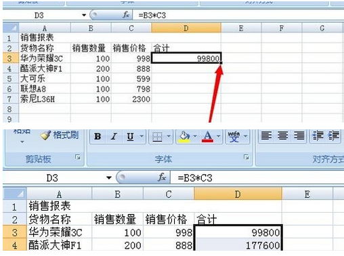Select upper sheet cell 大可乐
The width and height of the screenshot is (344, 256).
(x=45, y=79)
